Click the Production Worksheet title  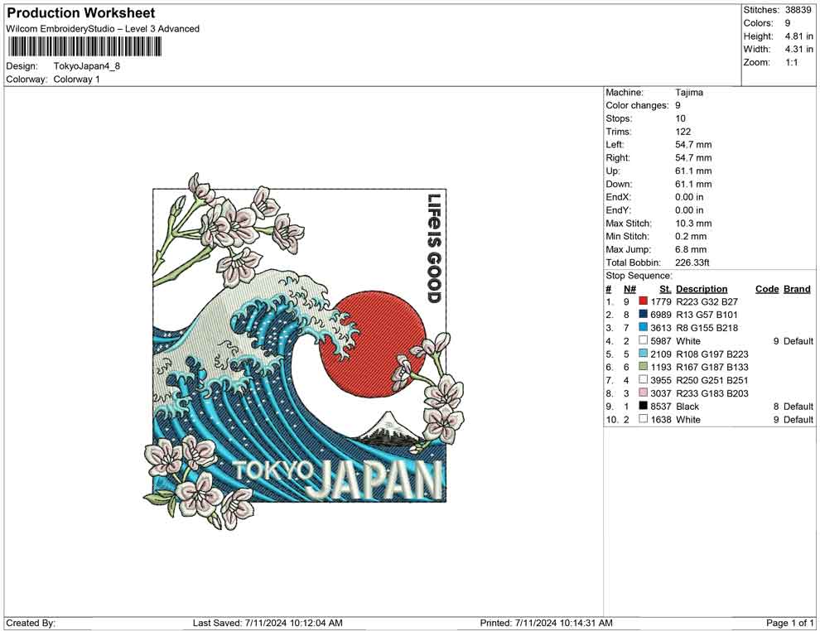[80, 13]
